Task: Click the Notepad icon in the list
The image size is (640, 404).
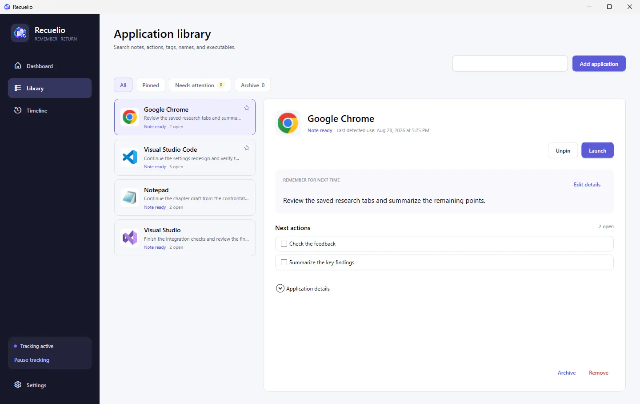Action: coord(130,198)
